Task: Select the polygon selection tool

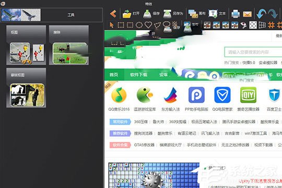Action: [x=157, y=25]
